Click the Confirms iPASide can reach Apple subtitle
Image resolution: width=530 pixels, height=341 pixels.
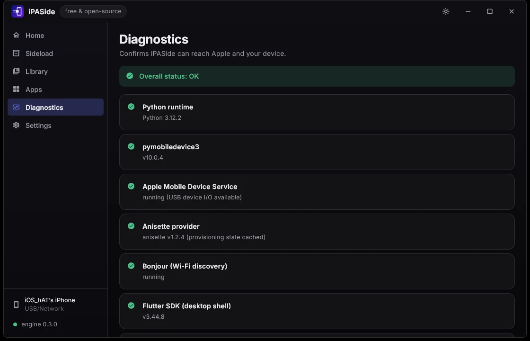click(203, 54)
